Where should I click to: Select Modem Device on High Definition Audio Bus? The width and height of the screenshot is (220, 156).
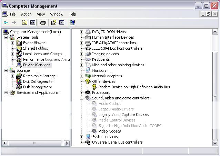pos(134,87)
